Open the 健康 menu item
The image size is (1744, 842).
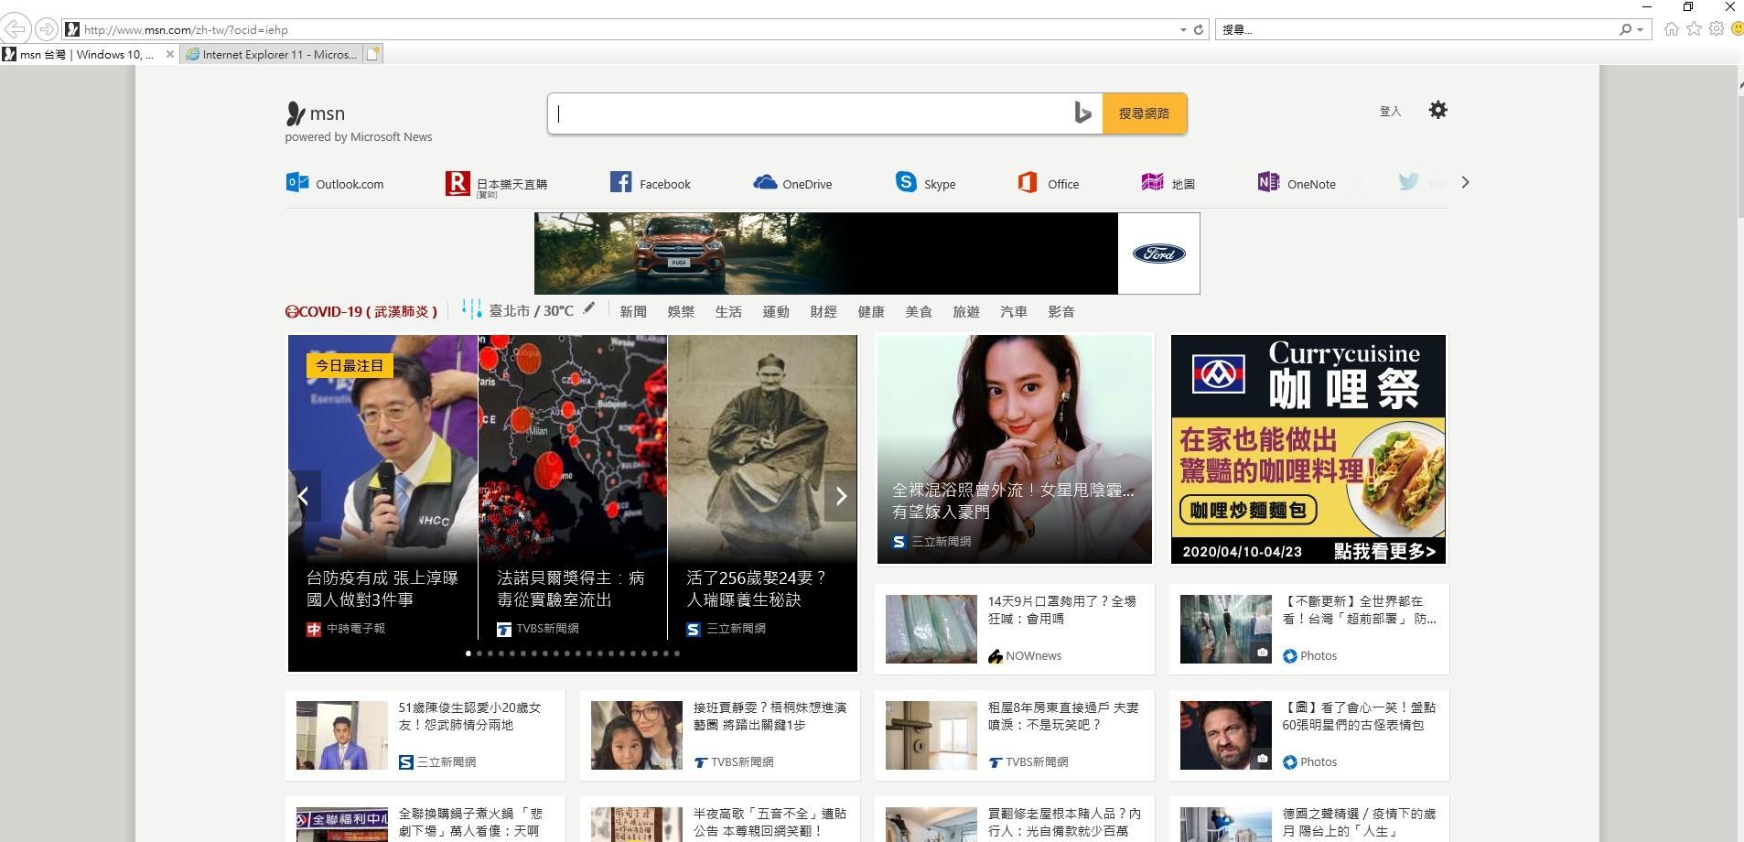871,311
